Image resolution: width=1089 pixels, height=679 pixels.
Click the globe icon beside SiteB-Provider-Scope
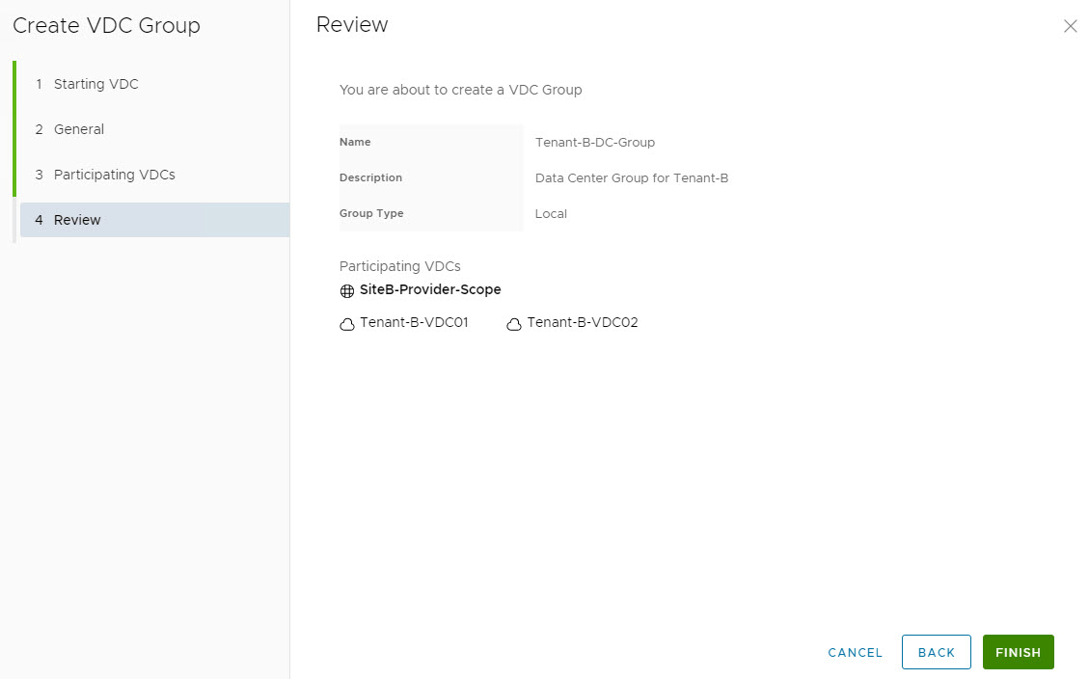coord(347,291)
